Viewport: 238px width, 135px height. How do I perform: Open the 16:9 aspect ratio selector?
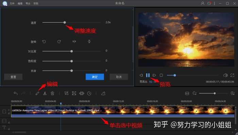(152, 82)
